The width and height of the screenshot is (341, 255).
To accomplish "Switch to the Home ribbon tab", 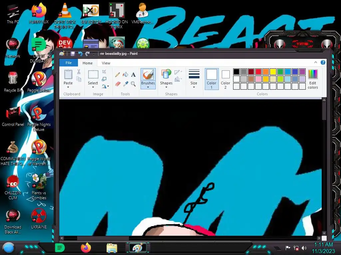I will coord(88,63).
